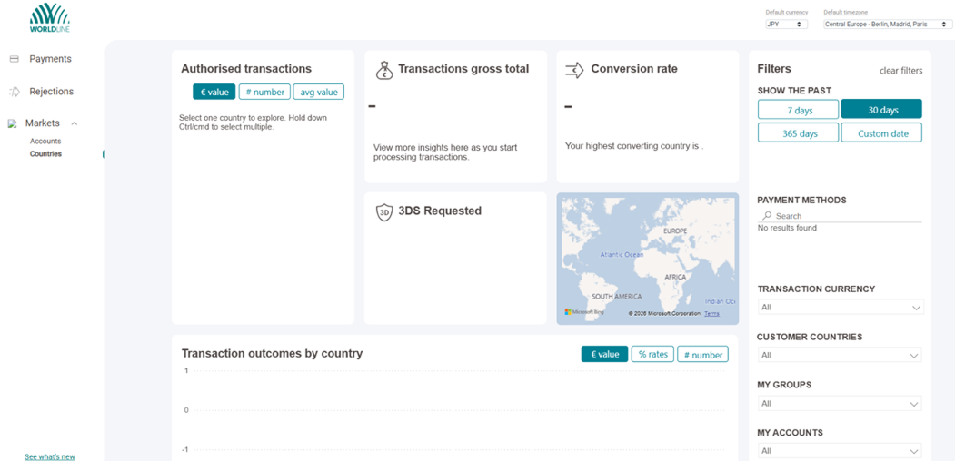The width and height of the screenshot is (955, 461).
Task: Expand the Transaction Currency dropdown
Action: pyautogui.click(x=841, y=307)
